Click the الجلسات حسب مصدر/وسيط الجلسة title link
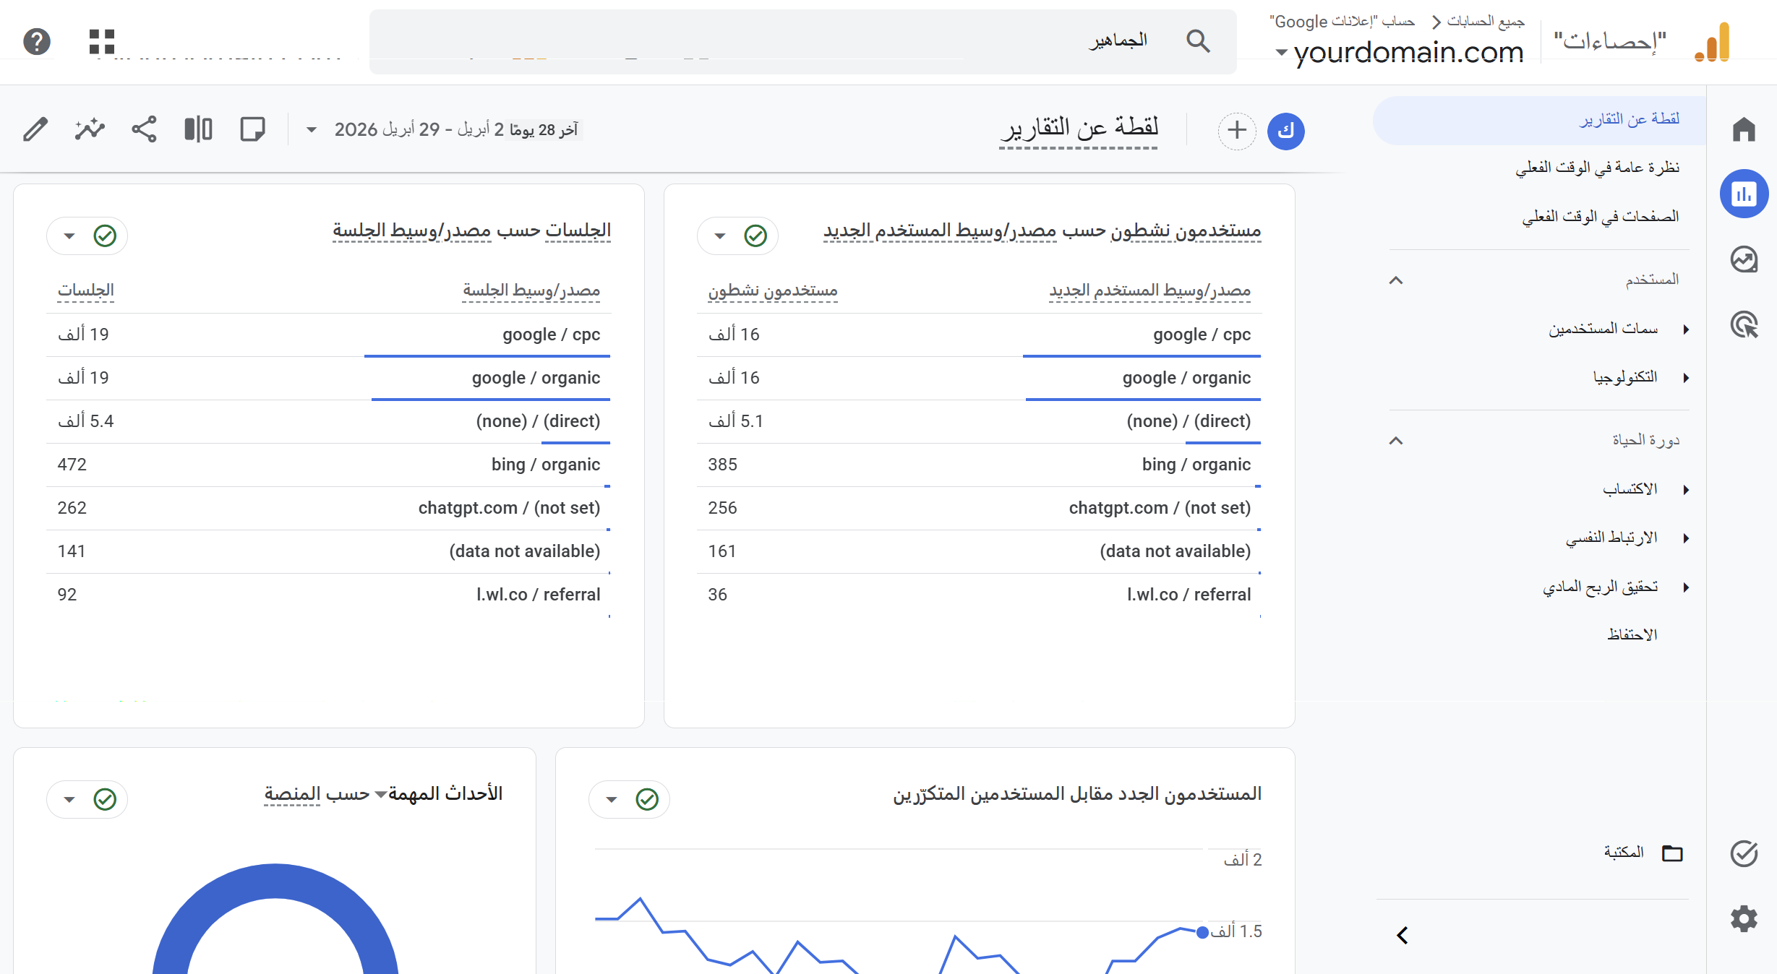The height and width of the screenshot is (974, 1777). pos(472,231)
